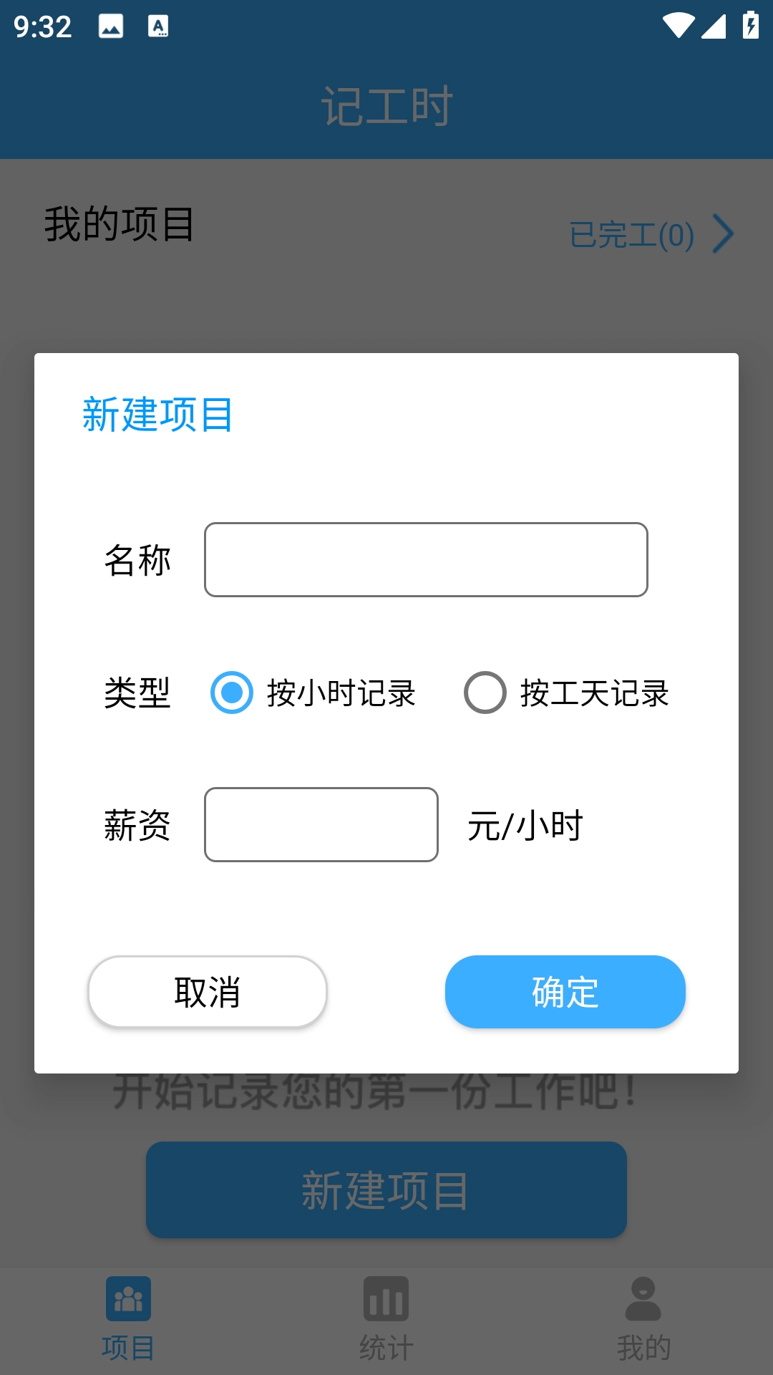Viewport: 773px width, 1375px height.
Task: Open the 已完工(0) link
Action: (x=631, y=235)
